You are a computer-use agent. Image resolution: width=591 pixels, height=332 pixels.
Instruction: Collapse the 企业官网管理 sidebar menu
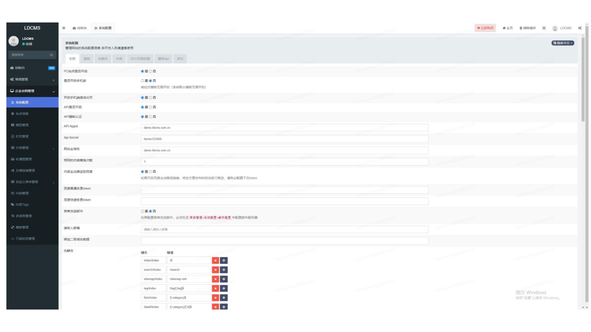33,91
